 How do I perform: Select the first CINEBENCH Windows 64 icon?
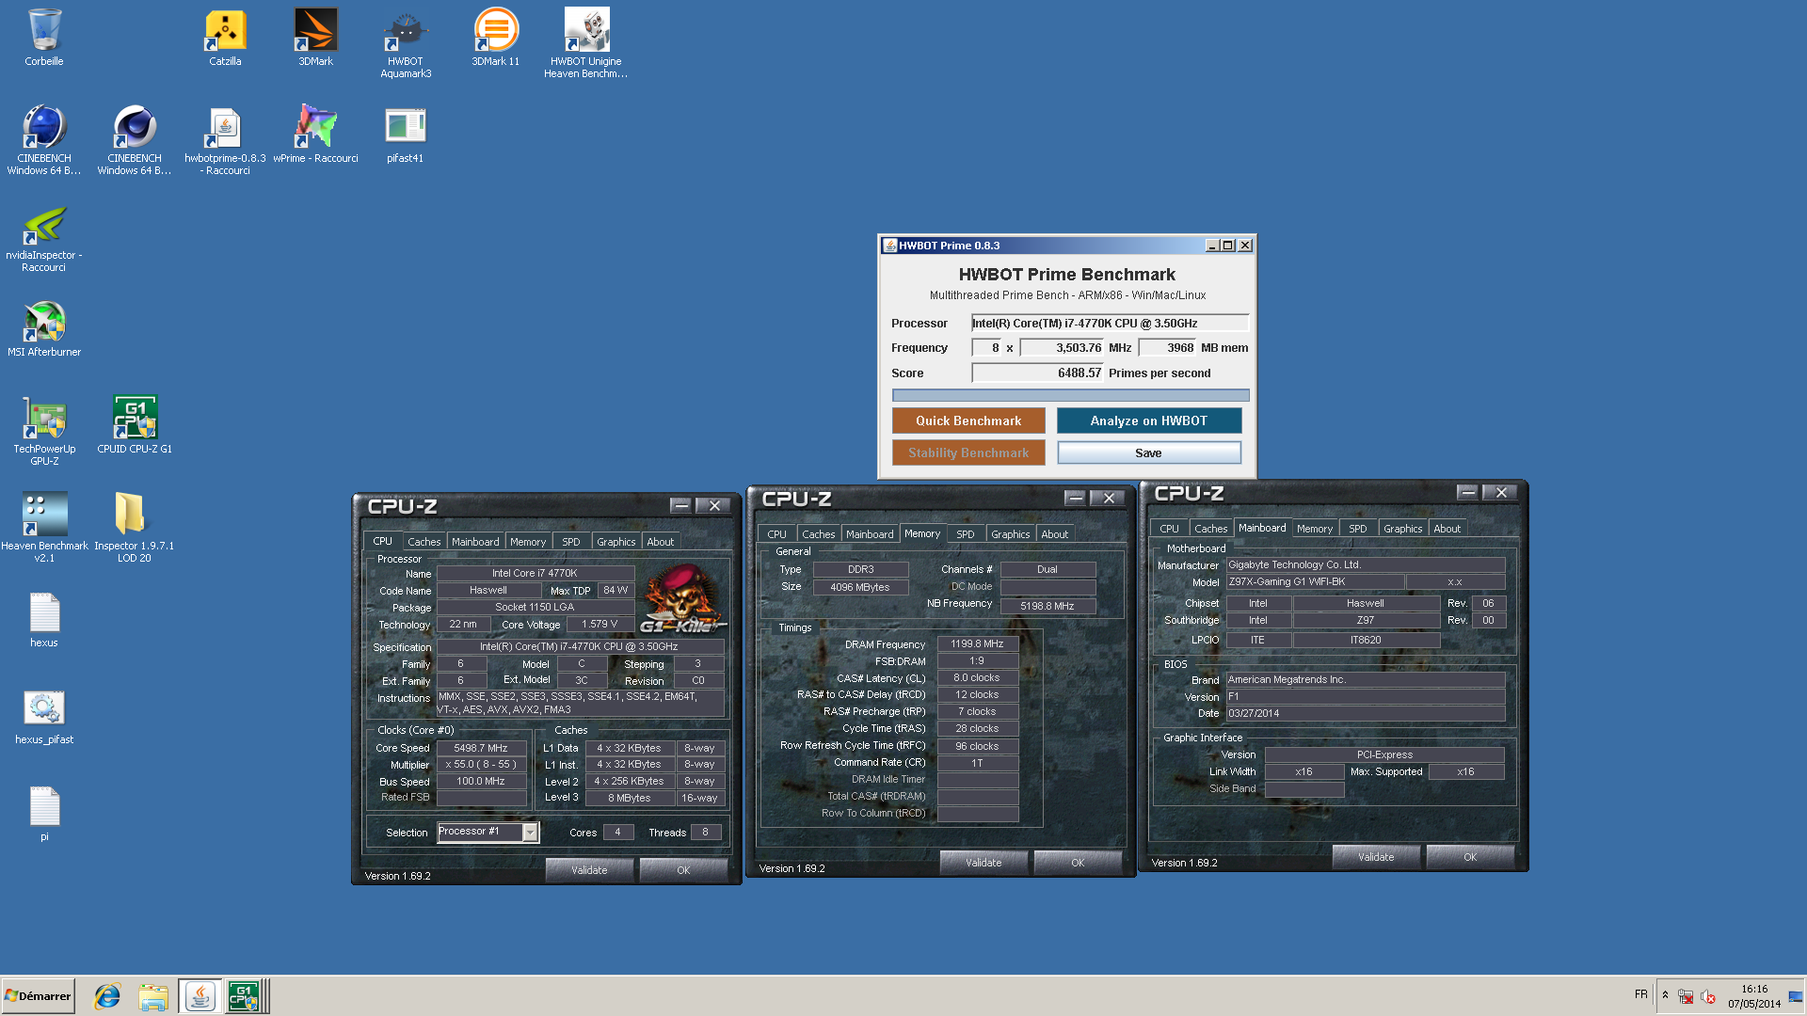(44, 140)
